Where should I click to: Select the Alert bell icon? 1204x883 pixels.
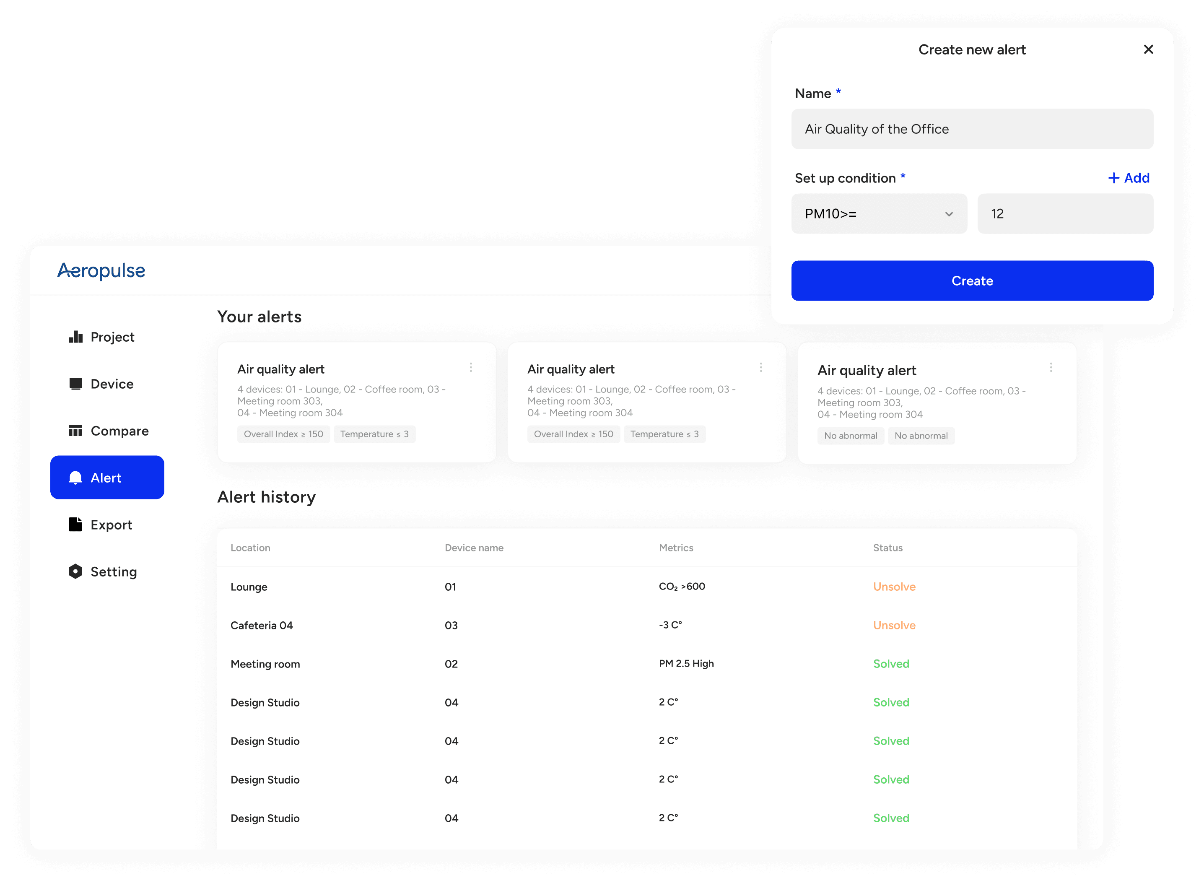coord(76,477)
